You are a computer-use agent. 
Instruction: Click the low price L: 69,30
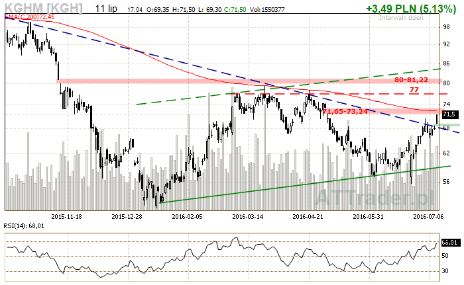point(210,10)
